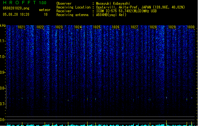
Task: Click the version number 1.0.0
Action: 43,3
